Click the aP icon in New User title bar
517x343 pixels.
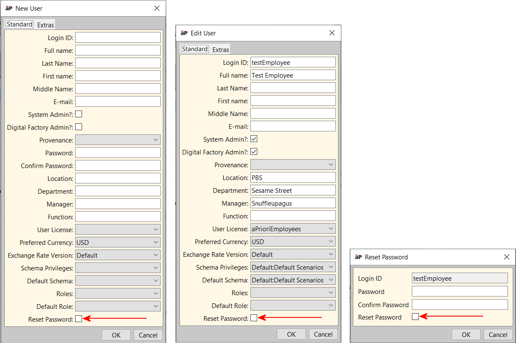click(x=9, y=8)
